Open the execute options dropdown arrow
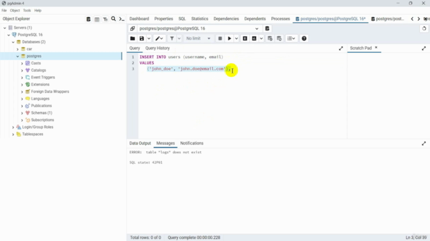This screenshot has width=430, height=241. [236, 39]
